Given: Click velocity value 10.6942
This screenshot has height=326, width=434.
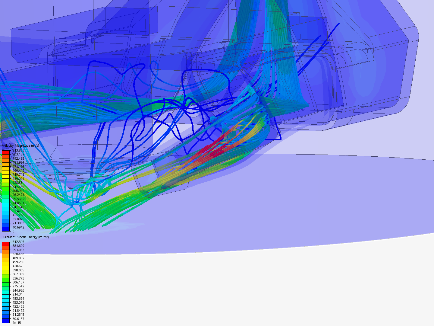Looking at the screenshot, I should point(18,227).
